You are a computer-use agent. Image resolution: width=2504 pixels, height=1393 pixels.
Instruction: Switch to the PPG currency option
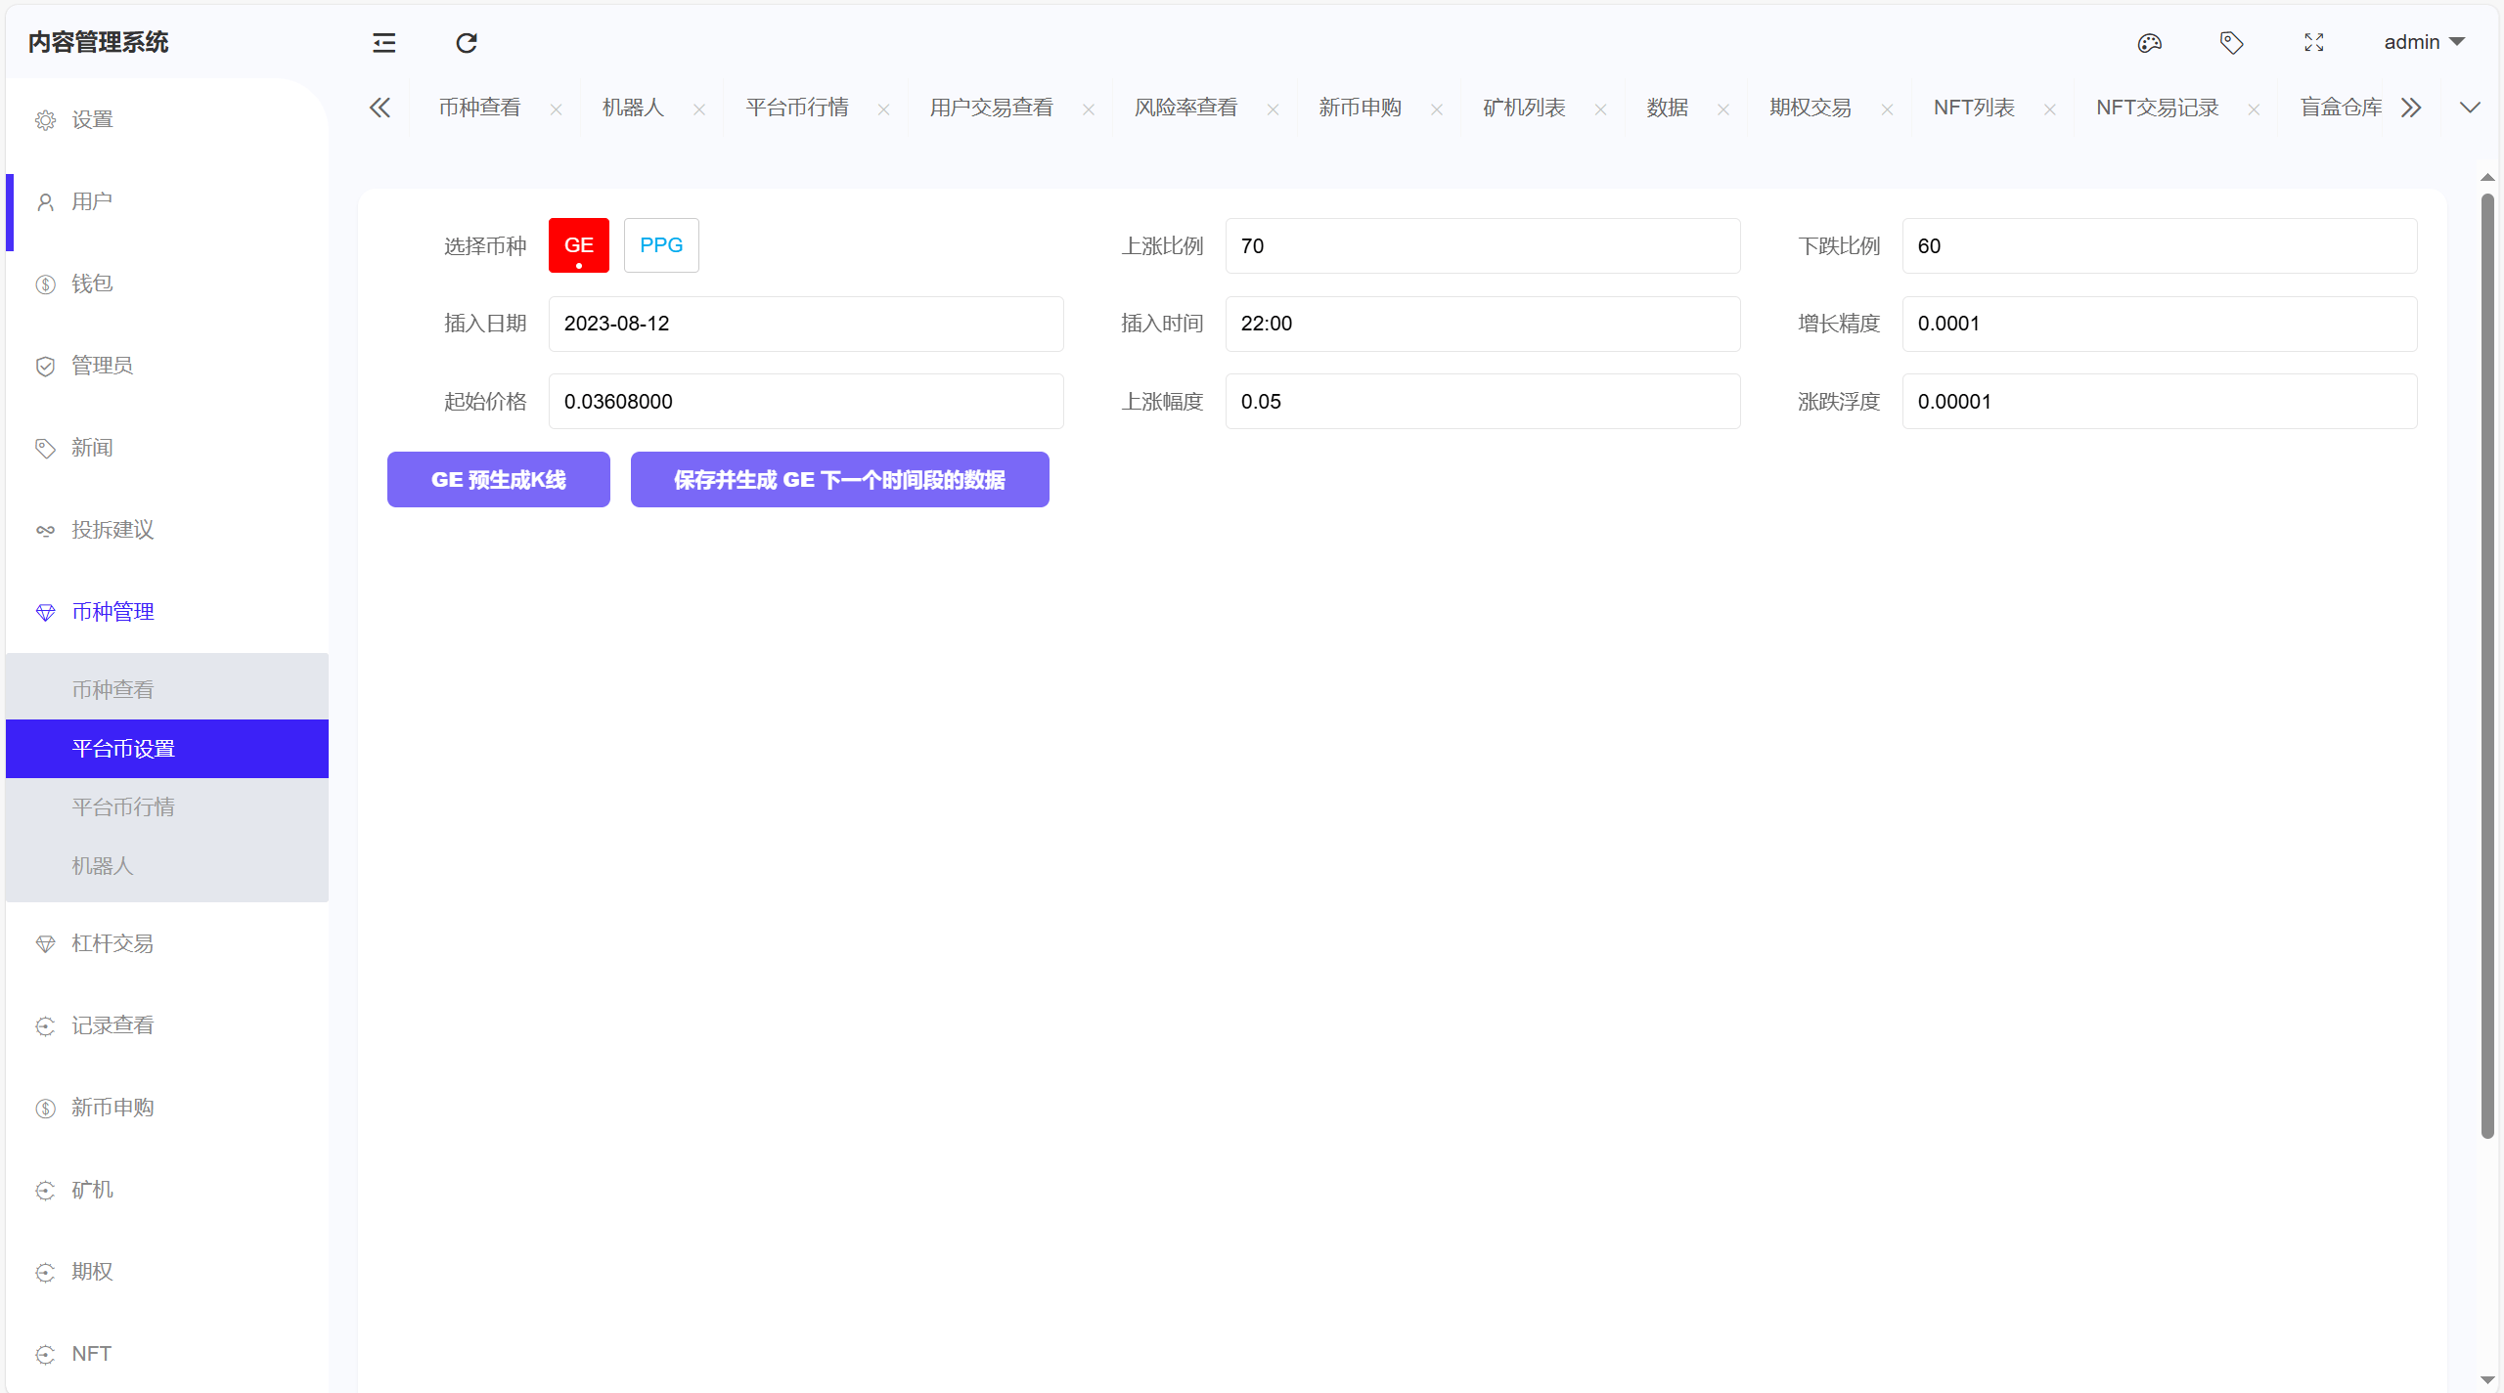point(661,245)
